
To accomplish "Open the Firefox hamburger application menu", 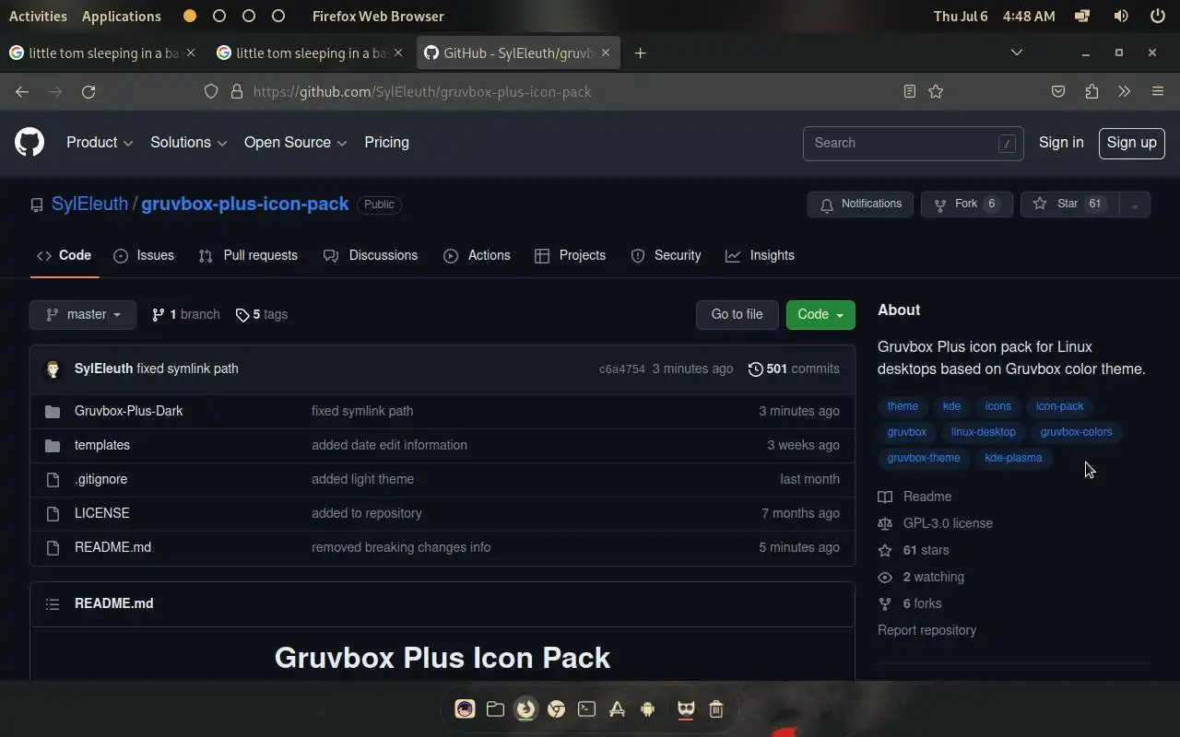I will coord(1158,91).
